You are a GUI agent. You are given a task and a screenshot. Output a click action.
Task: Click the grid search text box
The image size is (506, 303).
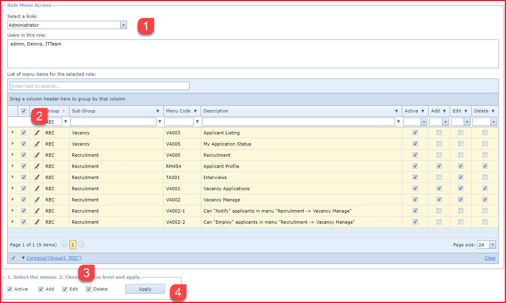(x=100, y=86)
